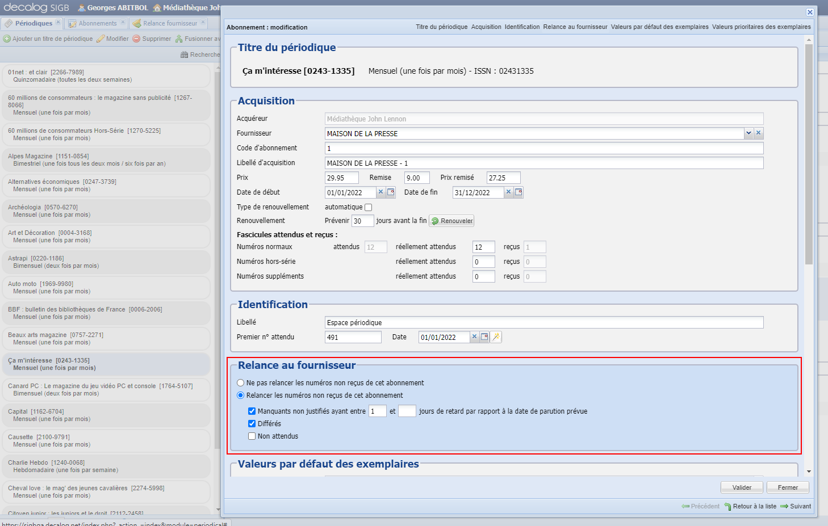This screenshot has height=526, width=828.
Task: Uncheck the 'Différés' checkbox
Action: coord(252,424)
